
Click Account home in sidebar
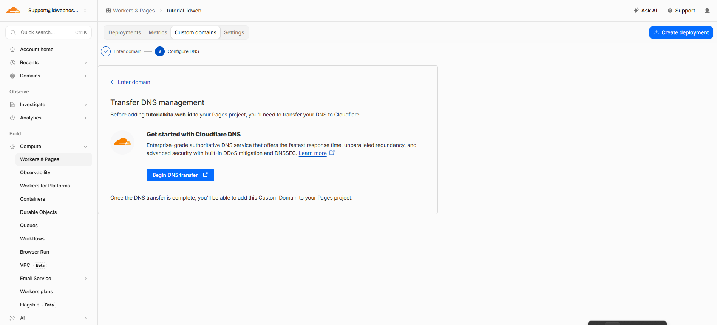coord(37,50)
